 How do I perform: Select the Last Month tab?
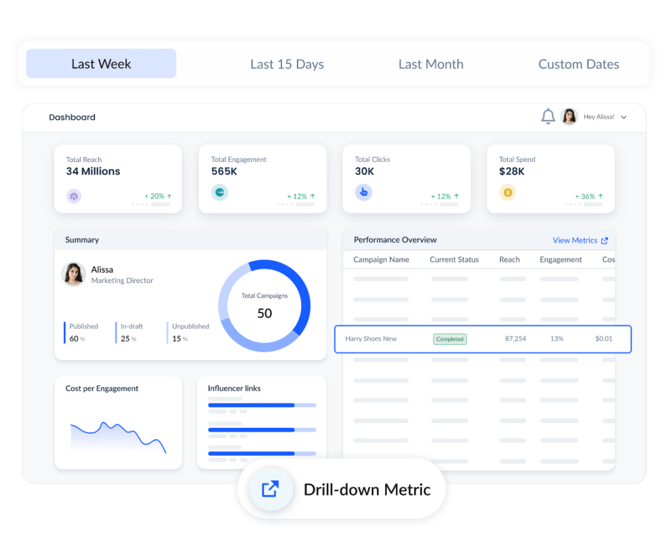431,64
